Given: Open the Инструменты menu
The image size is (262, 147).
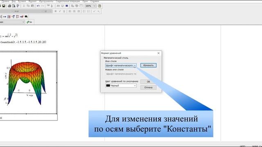Looking at the screenshot, I should (x=46, y=1).
